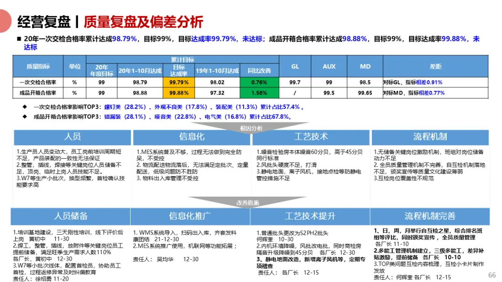This screenshot has width=502, height=282.
Task: Click the yellow cell '99.88%'
Action: click(x=178, y=93)
